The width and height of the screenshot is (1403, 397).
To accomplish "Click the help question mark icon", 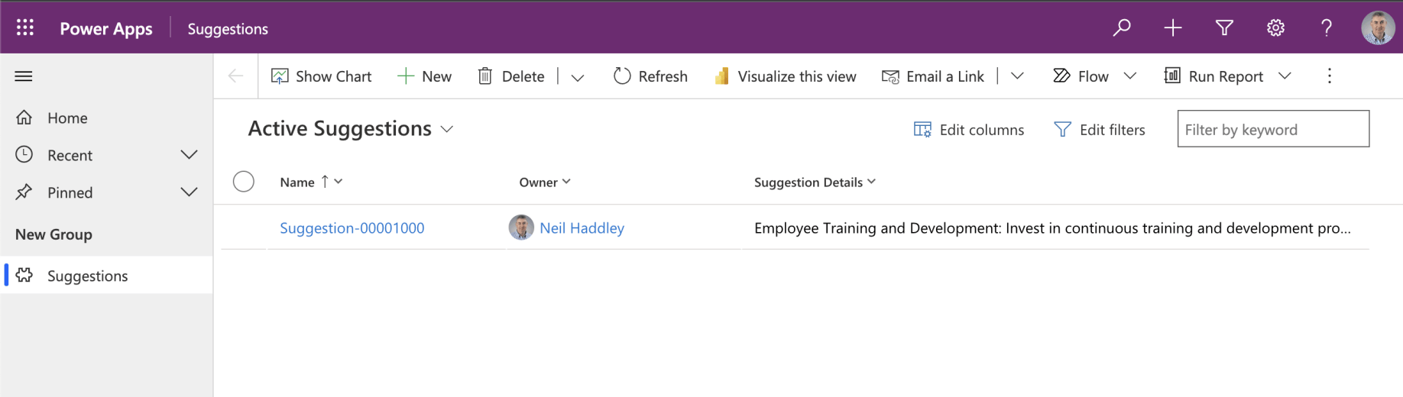I will click(1327, 28).
